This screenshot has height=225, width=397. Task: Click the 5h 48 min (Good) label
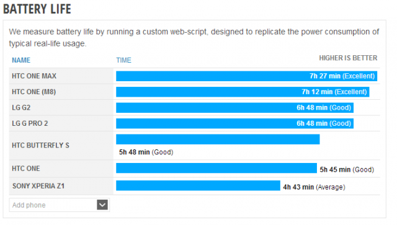pyautogui.click(x=146, y=152)
